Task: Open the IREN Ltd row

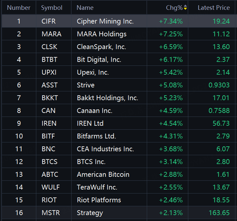Action: (90, 123)
